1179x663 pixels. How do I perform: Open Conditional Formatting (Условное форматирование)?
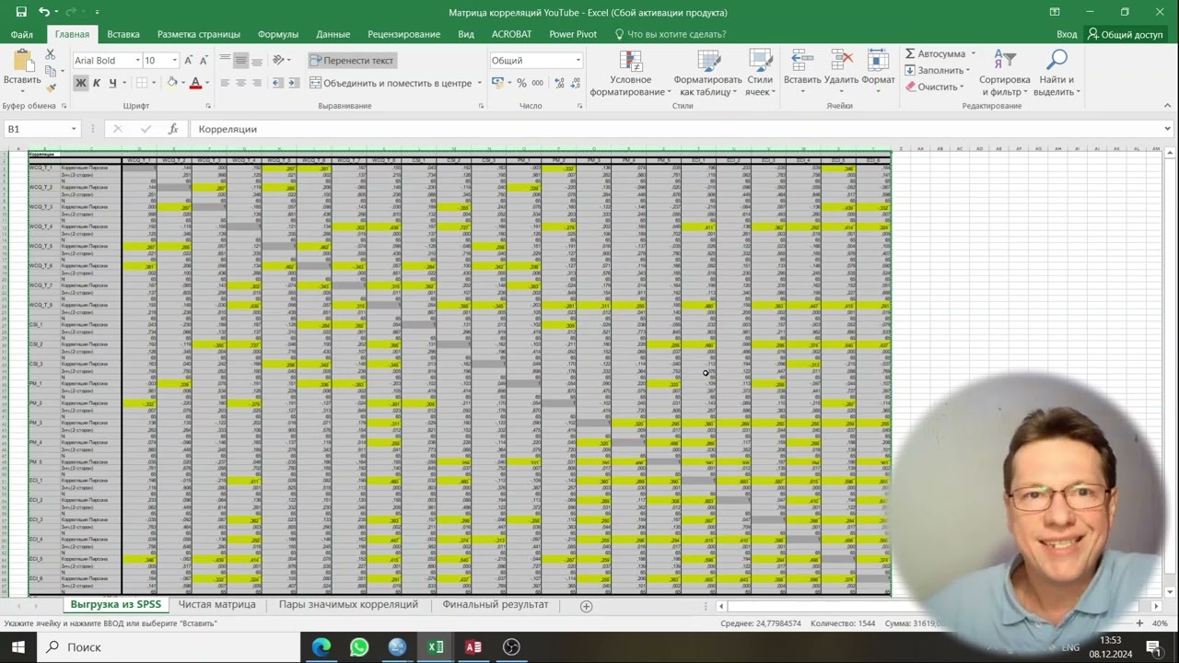point(631,74)
